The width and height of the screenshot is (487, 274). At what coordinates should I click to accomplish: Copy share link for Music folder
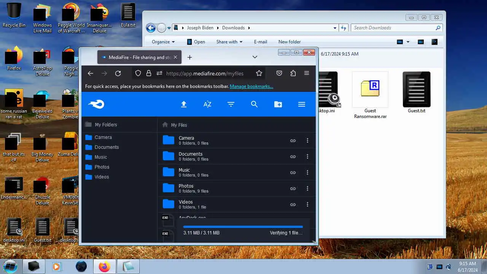click(293, 172)
